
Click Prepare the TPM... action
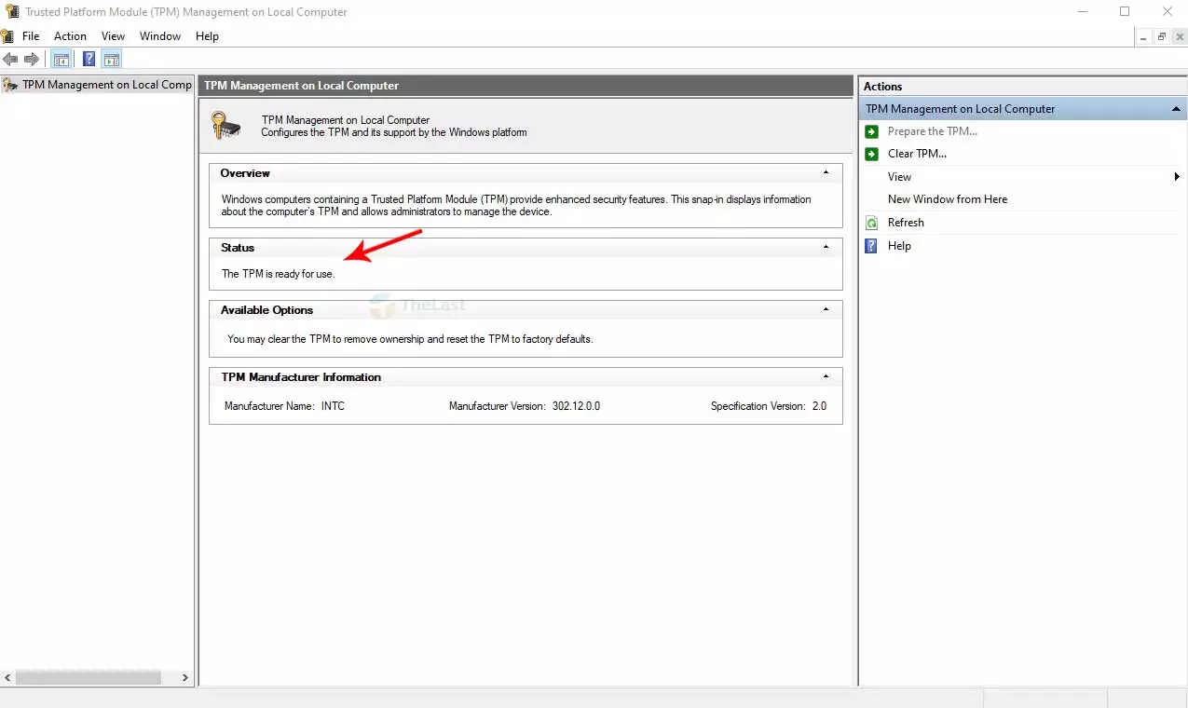[x=933, y=131]
